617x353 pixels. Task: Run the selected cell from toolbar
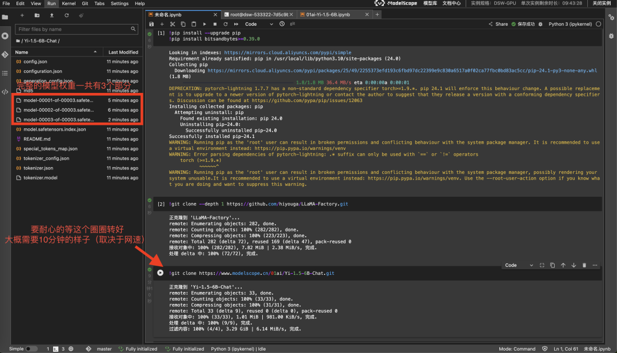[x=204, y=24]
